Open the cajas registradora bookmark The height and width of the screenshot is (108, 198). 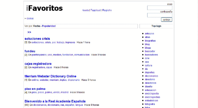coord(38,64)
